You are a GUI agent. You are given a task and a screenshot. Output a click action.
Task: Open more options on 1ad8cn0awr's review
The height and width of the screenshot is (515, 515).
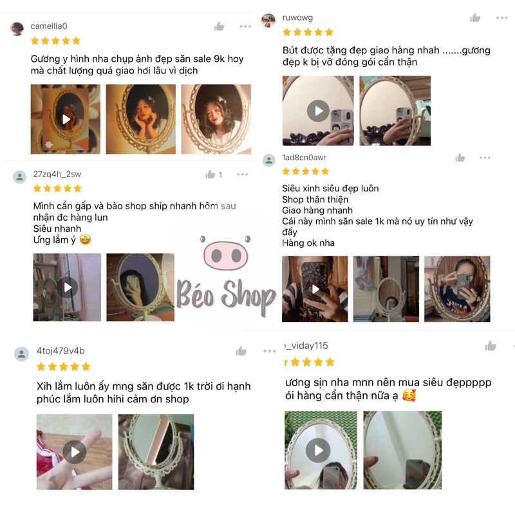(x=485, y=158)
